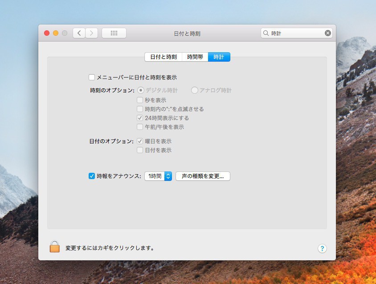
Task: Click the back navigation arrow
Action: 79,33
